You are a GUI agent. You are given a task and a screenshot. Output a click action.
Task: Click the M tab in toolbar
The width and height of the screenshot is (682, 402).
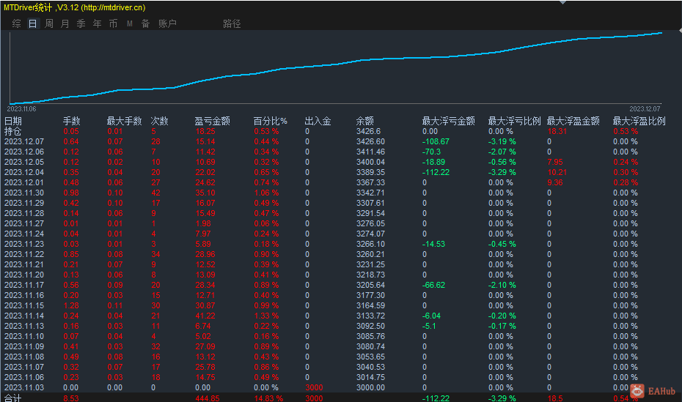129,23
